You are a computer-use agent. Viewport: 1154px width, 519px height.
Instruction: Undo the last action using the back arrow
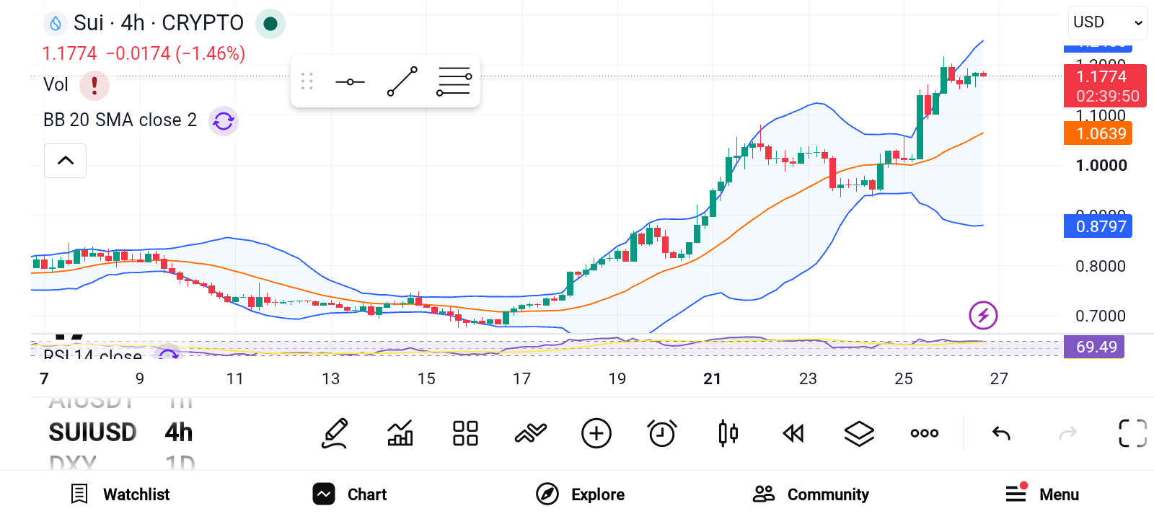(1001, 433)
